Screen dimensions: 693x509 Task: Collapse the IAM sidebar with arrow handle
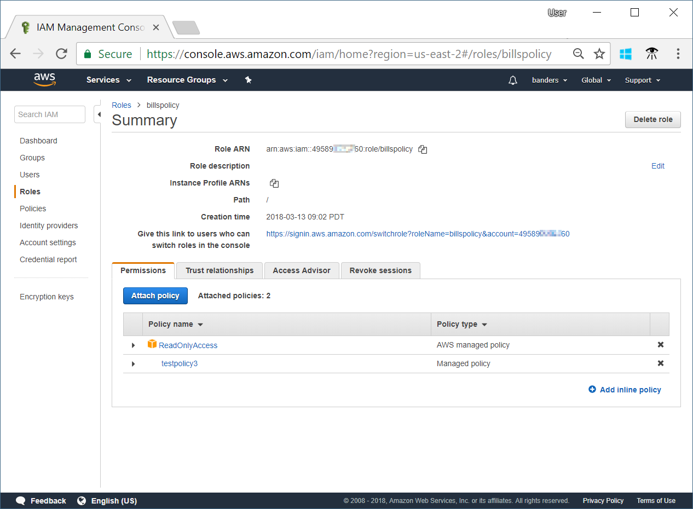[x=99, y=114]
